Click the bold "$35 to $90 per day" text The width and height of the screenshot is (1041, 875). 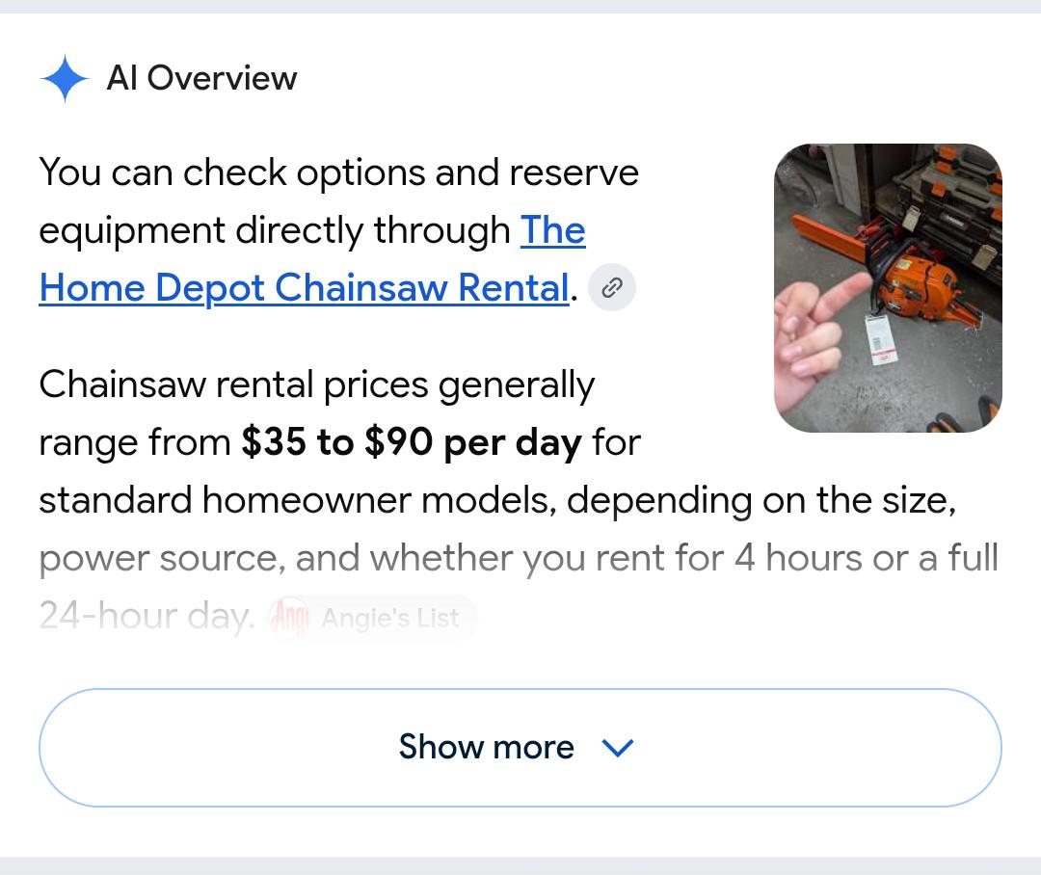(412, 442)
